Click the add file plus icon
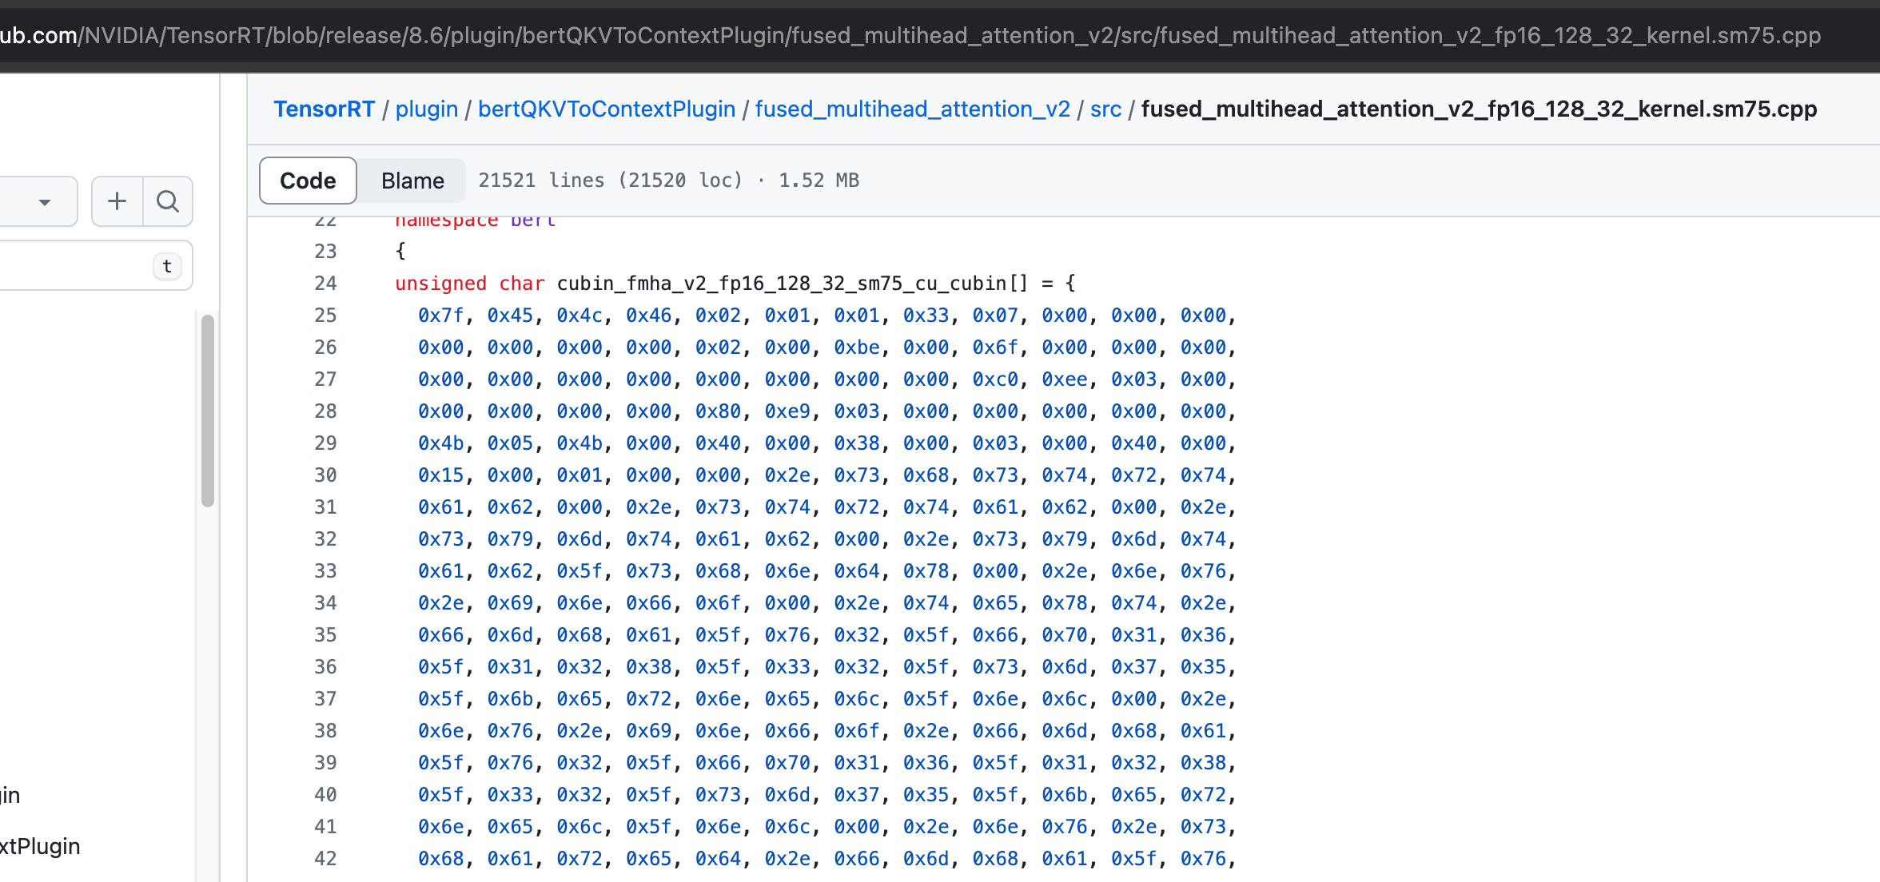Viewport: 1880px width, 882px height. [x=117, y=201]
